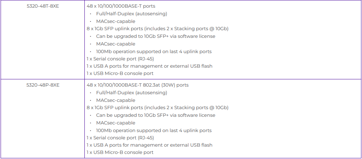Click USB A ports line in 5320-48P-8XE row
The height and width of the screenshot is (159, 362).
(149, 145)
